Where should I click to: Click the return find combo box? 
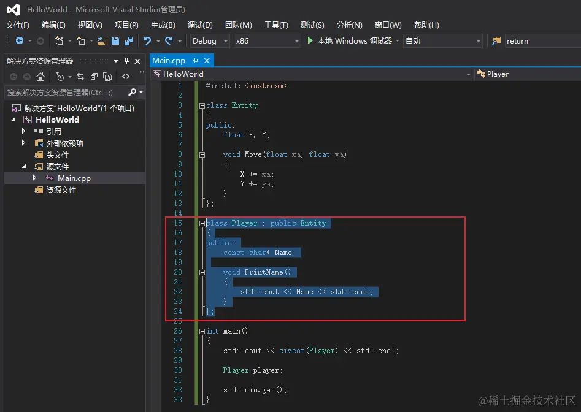(542, 40)
